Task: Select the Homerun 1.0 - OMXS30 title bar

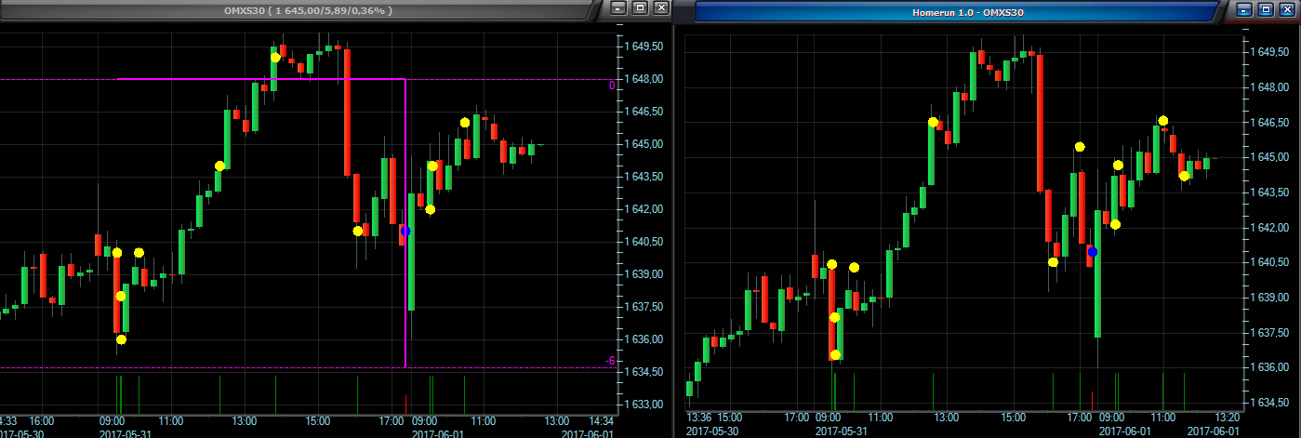Action: click(x=956, y=12)
